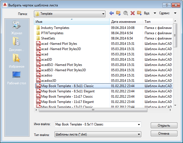183x143 pixels.
Task: Click the Industry Templates folder icon
Action: coord(38,28)
